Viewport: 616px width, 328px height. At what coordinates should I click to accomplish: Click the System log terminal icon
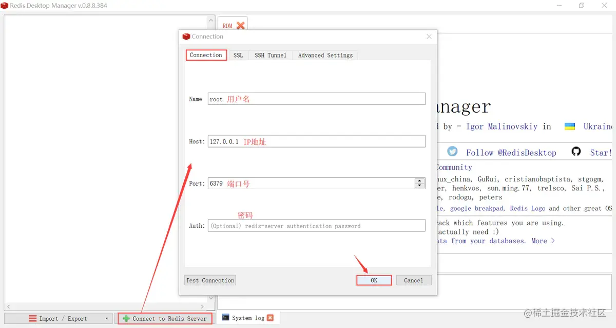tap(225, 318)
